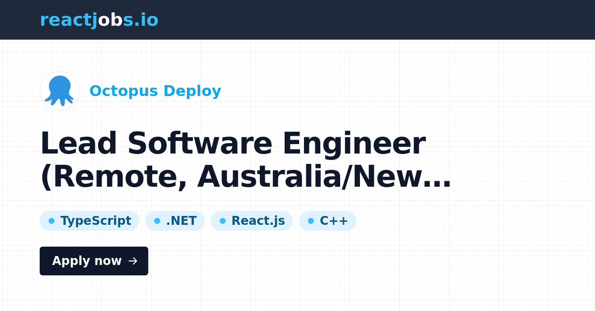The width and height of the screenshot is (595, 311).
Task: Select the React.js skill tag
Action: coord(252,221)
